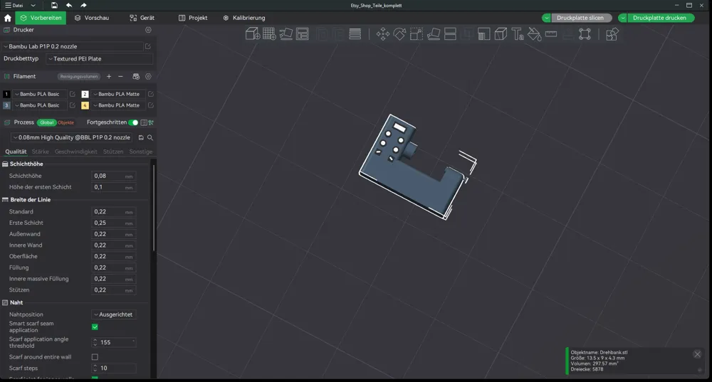712x382 pixels.
Task: Switch to the Kalibrierung tab
Action: 244,18
